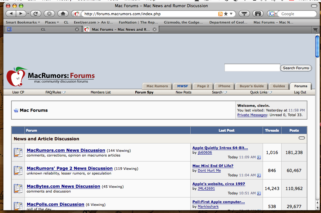Open the address bar history dropdown arrow
Screen dimensions: 321x213
point(231,14)
